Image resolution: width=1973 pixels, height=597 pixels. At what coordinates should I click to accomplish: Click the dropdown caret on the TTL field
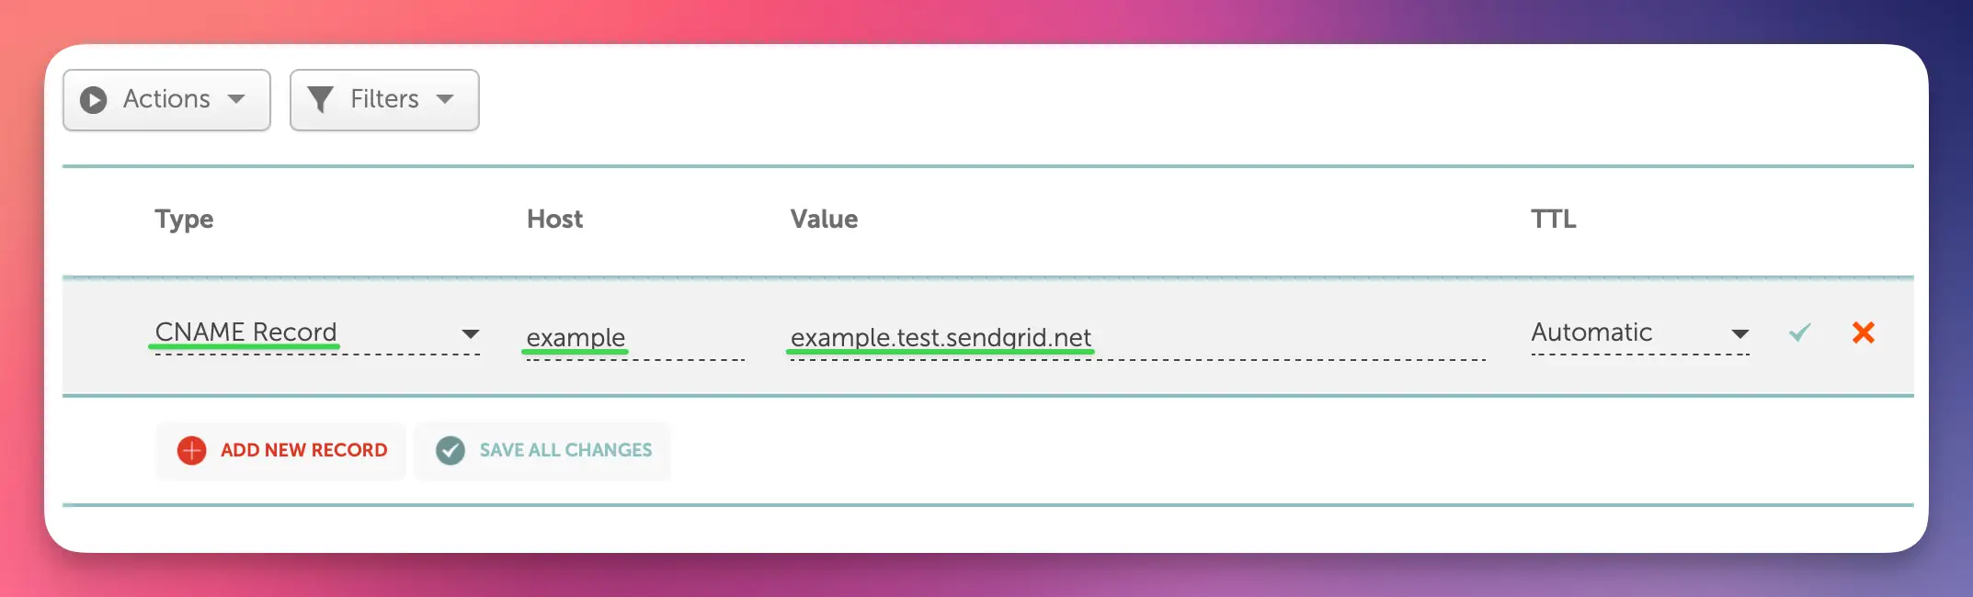point(1739,334)
